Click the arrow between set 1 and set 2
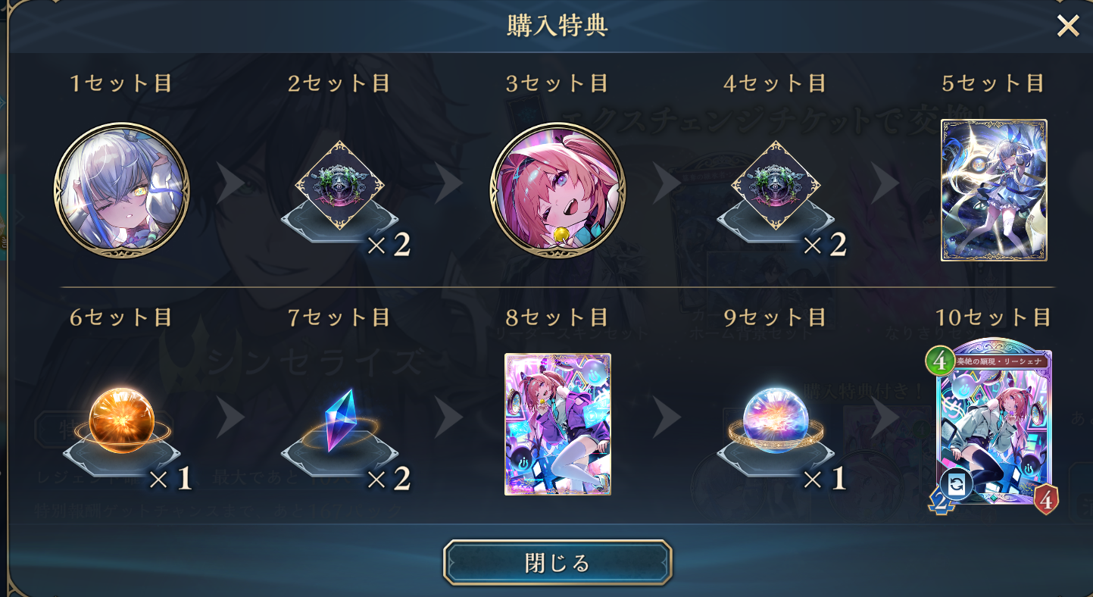Viewport: 1093px width, 597px height. click(x=231, y=186)
